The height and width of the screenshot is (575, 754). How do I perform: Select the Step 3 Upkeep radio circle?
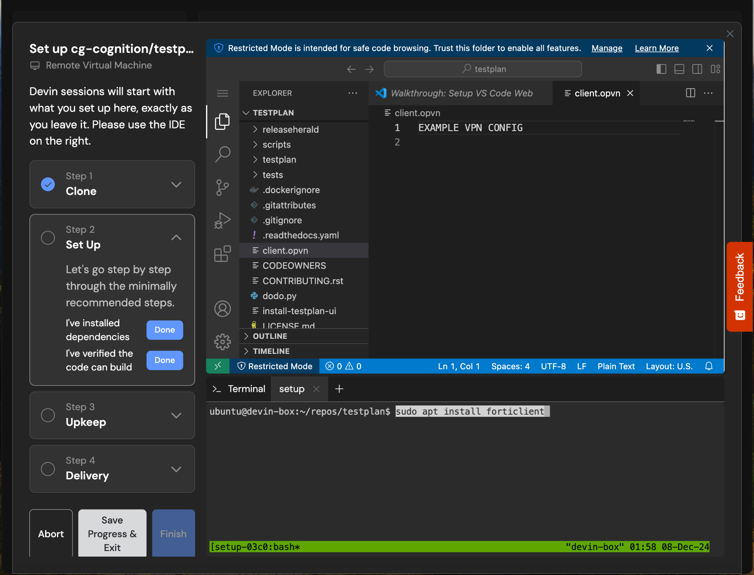[x=48, y=415]
